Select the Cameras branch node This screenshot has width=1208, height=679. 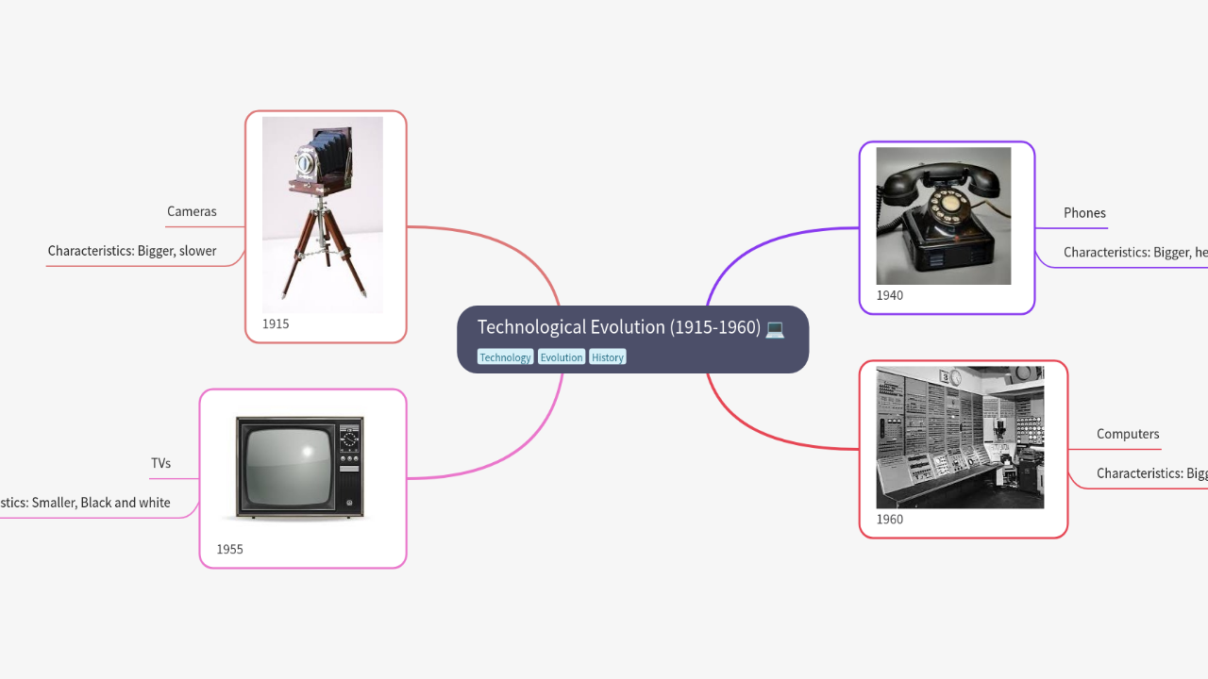pyautogui.click(x=192, y=211)
